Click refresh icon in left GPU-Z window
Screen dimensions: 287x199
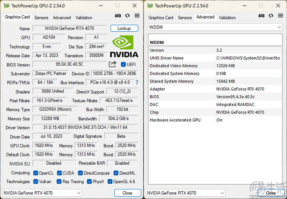127,16
